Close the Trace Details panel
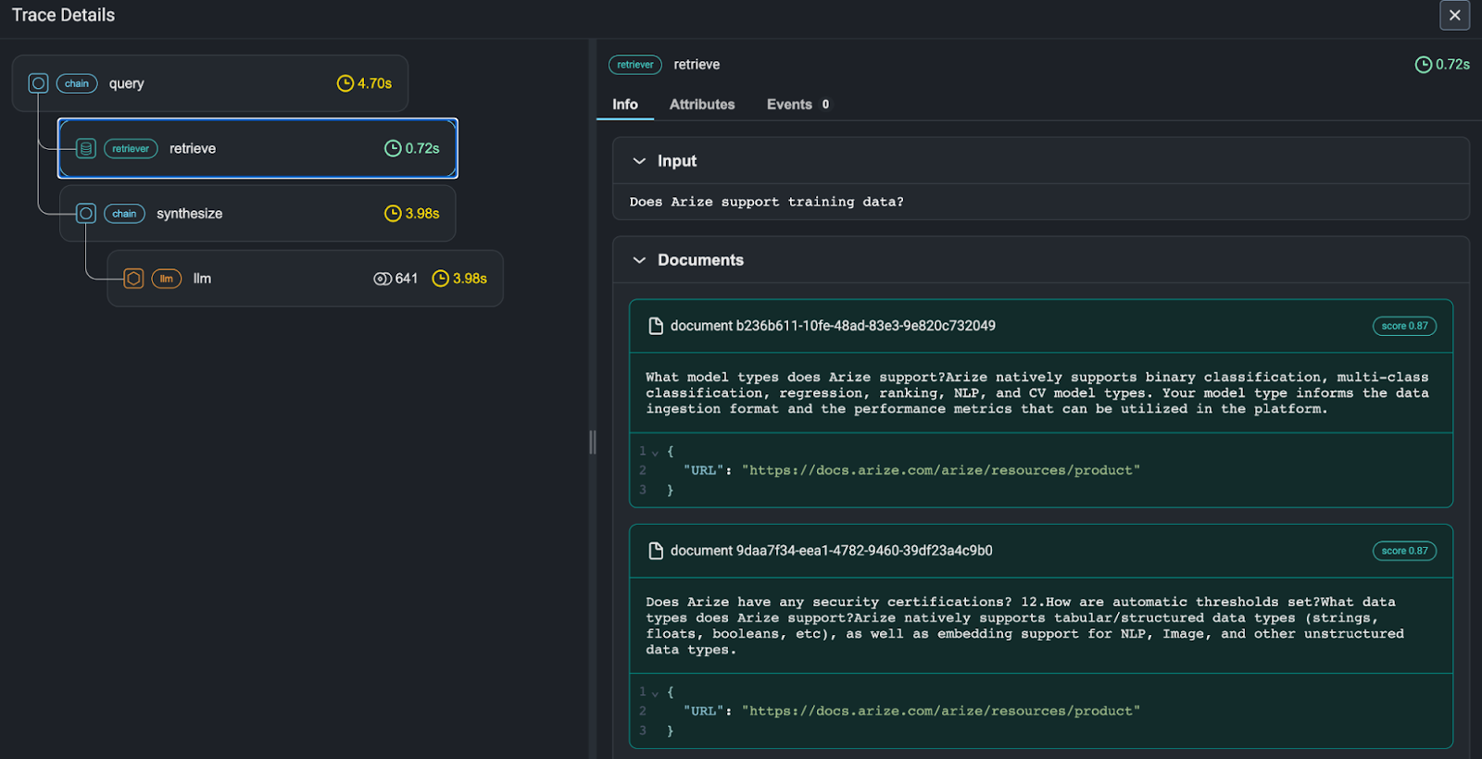Viewport: 1482px width, 759px height. [1454, 15]
